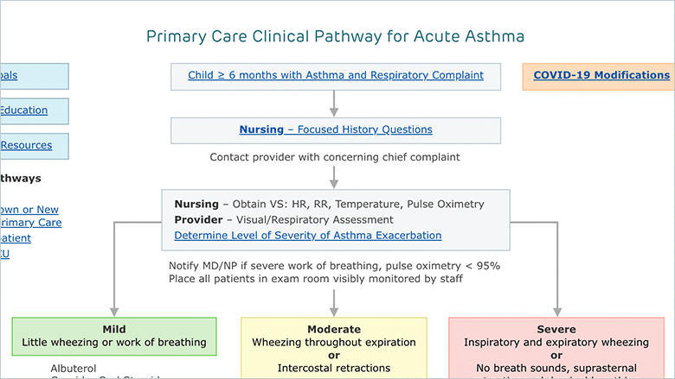675x379 pixels.
Task: Open the Inpatient pathway link
Action: [16, 238]
